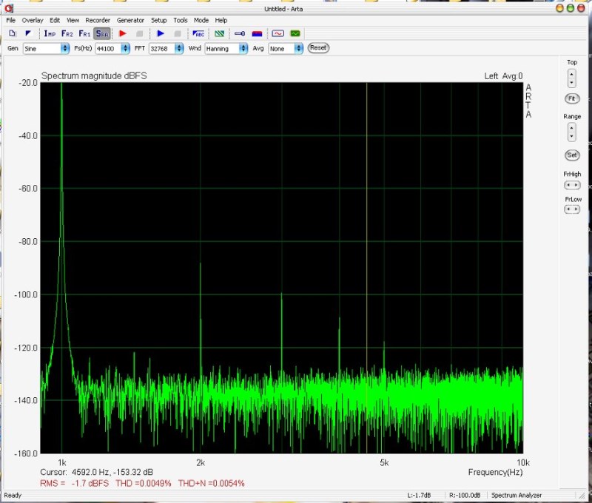The width and height of the screenshot is (592, 503).
Task: Open the Recorder menu
Action: pos(98,21)
